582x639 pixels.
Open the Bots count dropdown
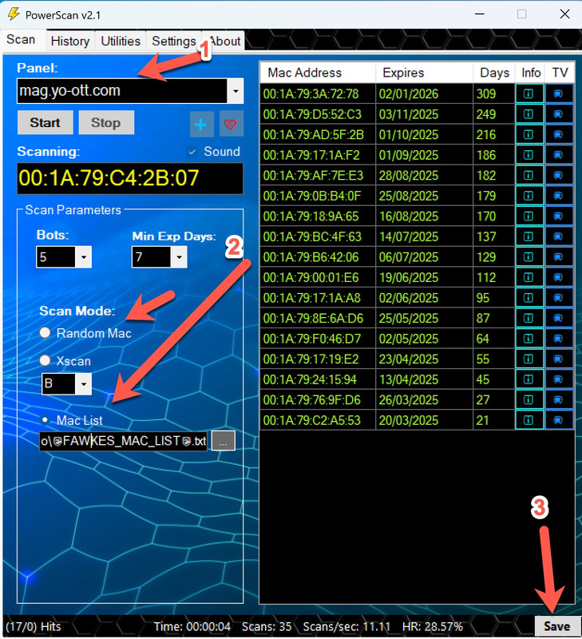(x=84, y=256)
